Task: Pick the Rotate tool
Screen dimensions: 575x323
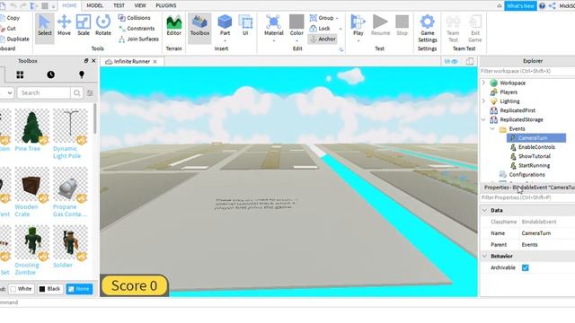Action: pyautogui.click(x=103, y=26)
